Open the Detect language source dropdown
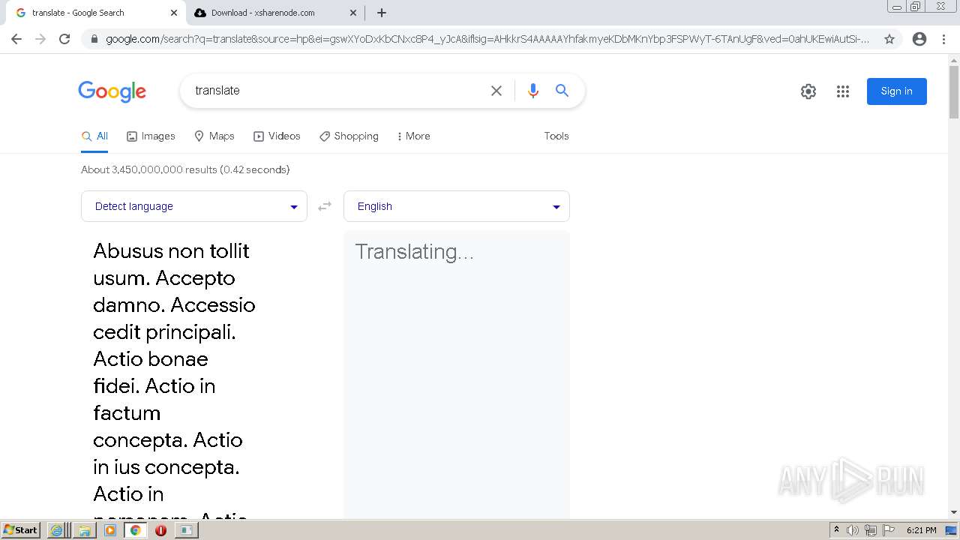 194,206
